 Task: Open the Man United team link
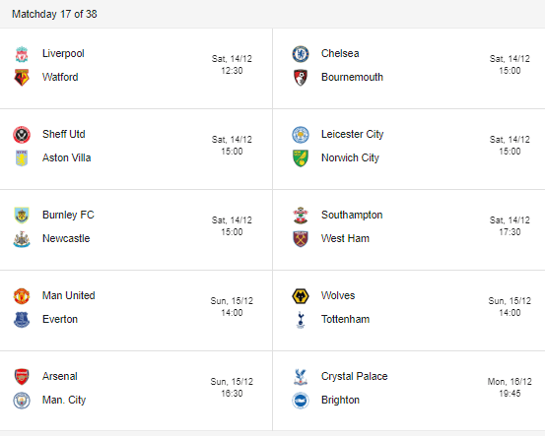click(68, 295)
